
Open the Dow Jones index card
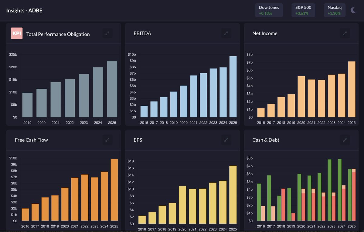pyautogui.click(x=269, y=10)
